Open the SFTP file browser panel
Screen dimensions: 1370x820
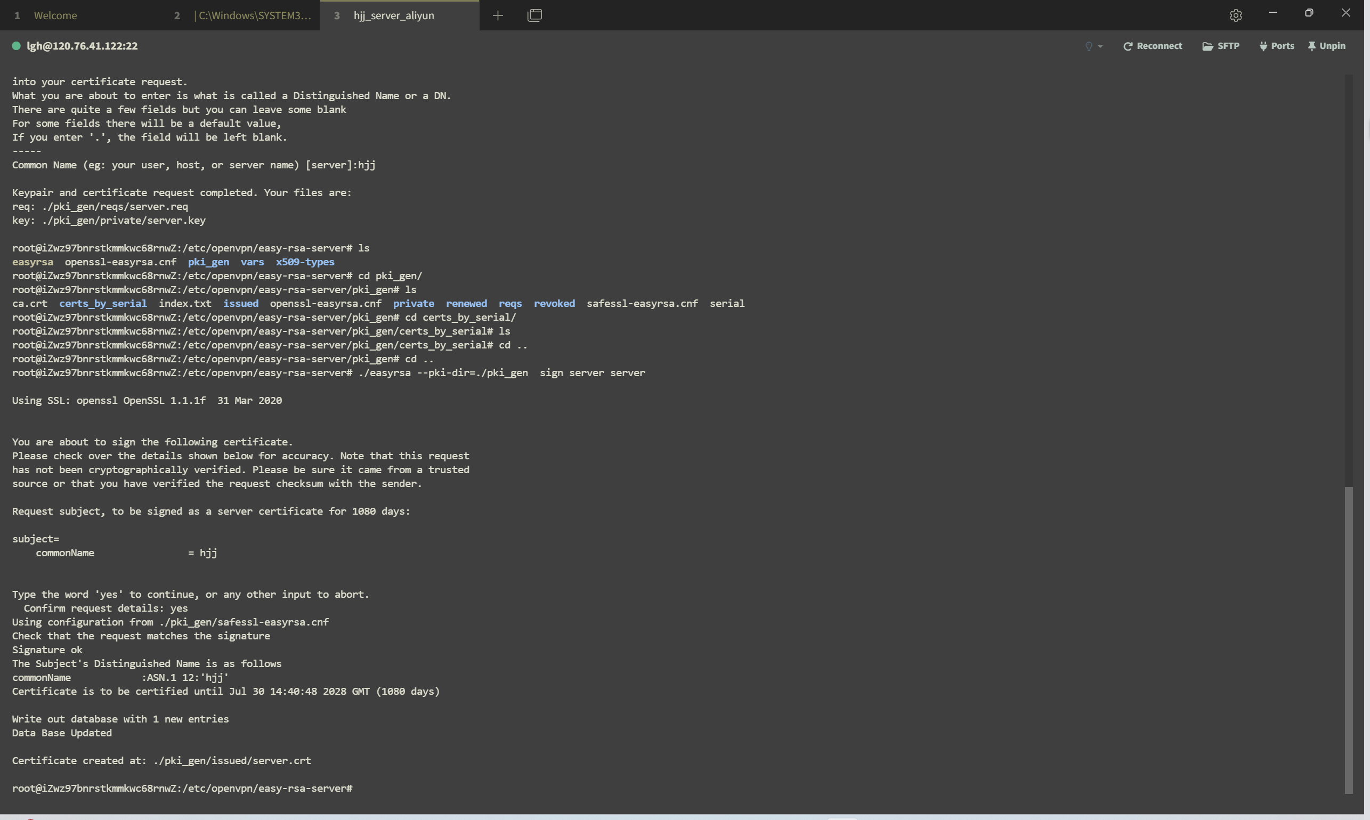1220,46
